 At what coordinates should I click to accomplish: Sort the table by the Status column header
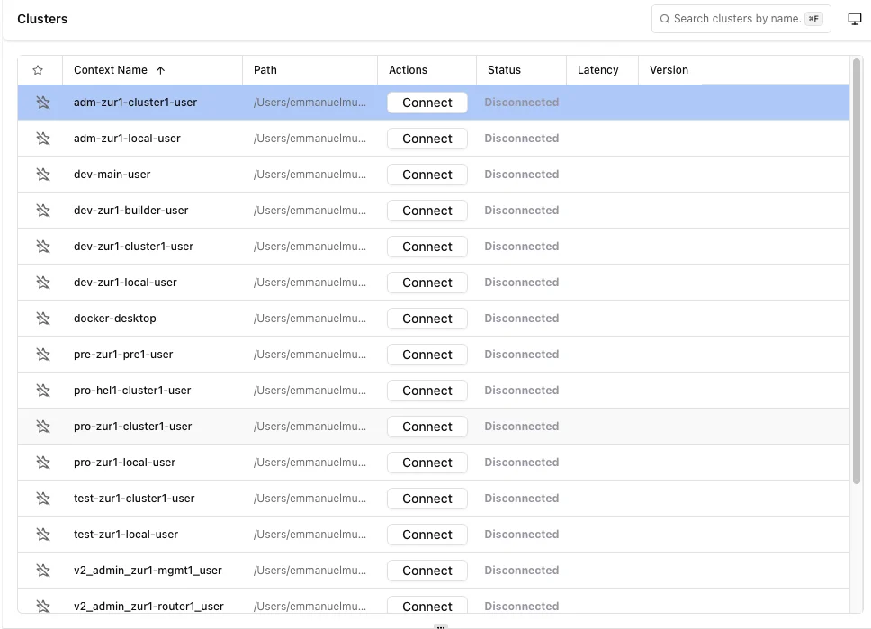coord(503,69)
